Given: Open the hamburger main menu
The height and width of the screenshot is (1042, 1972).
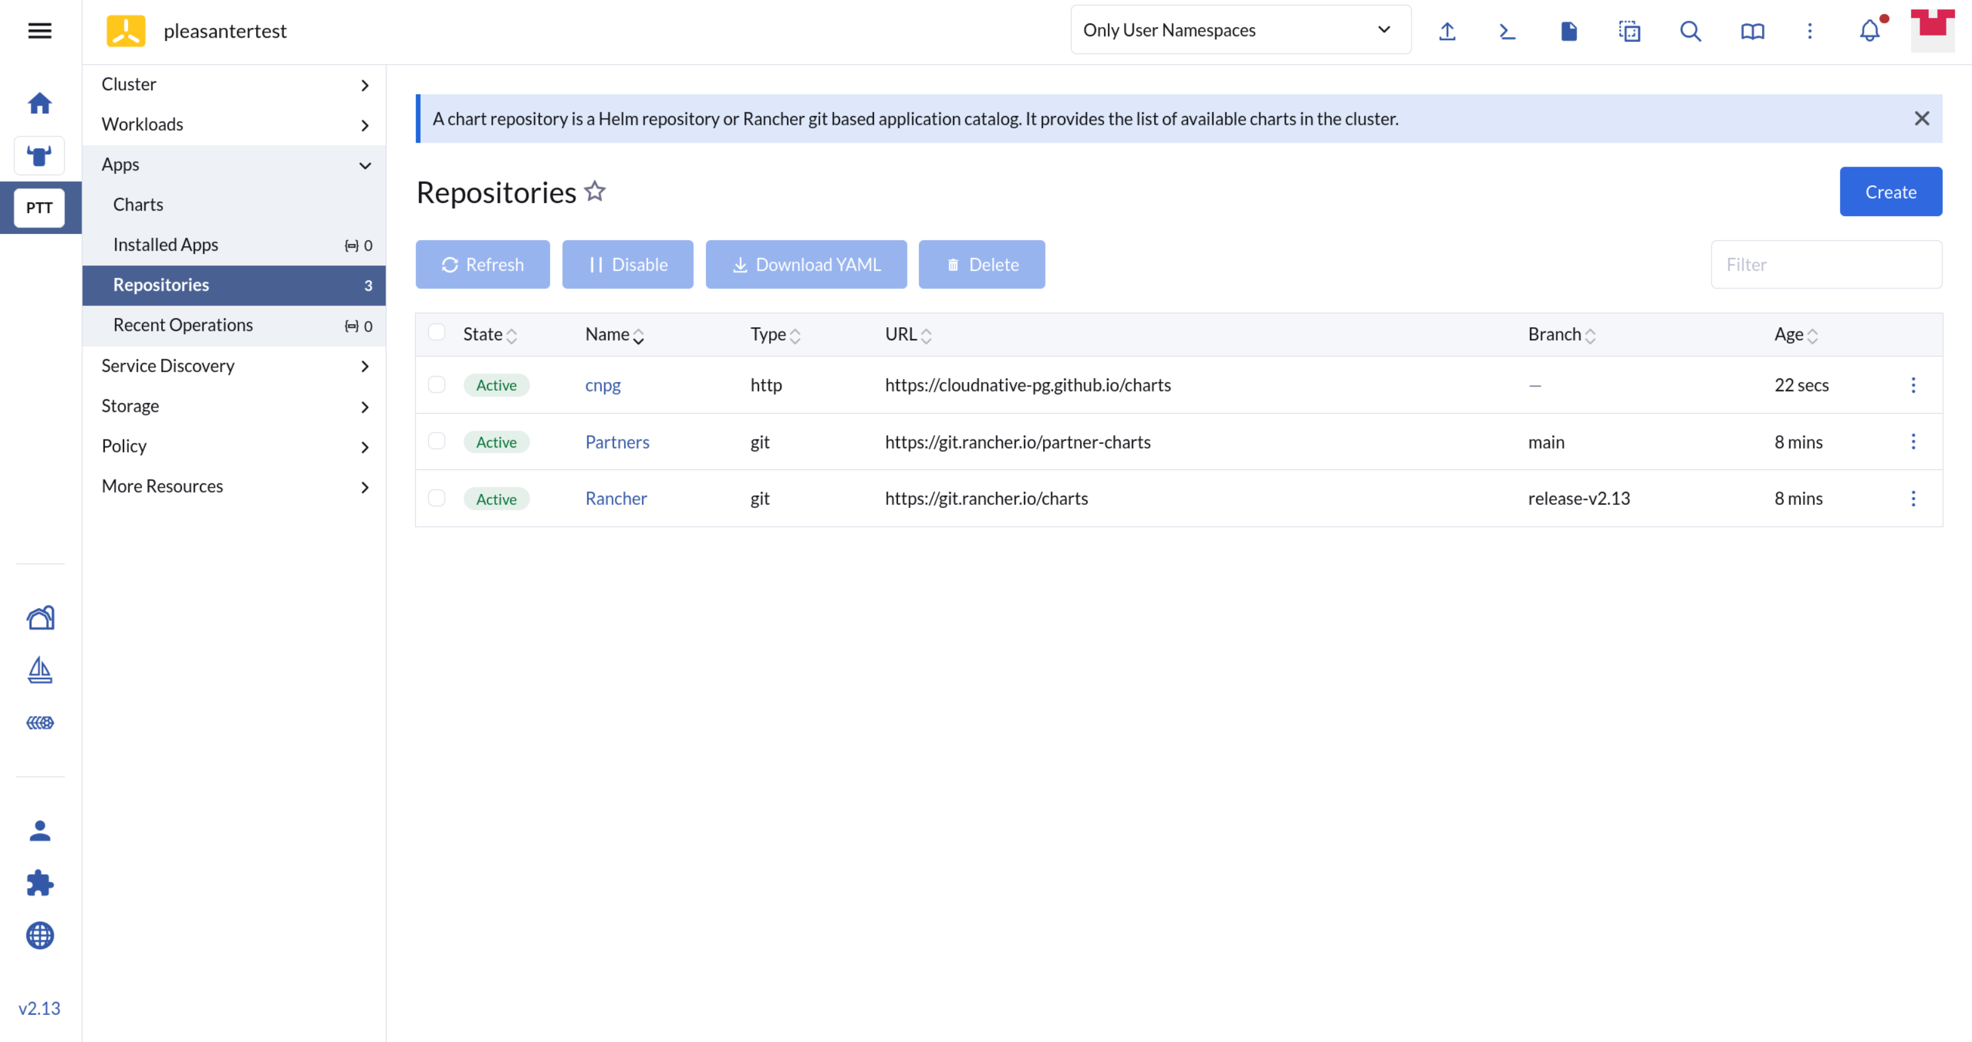Looking at the screenshot, I should (x=40, y=31).
